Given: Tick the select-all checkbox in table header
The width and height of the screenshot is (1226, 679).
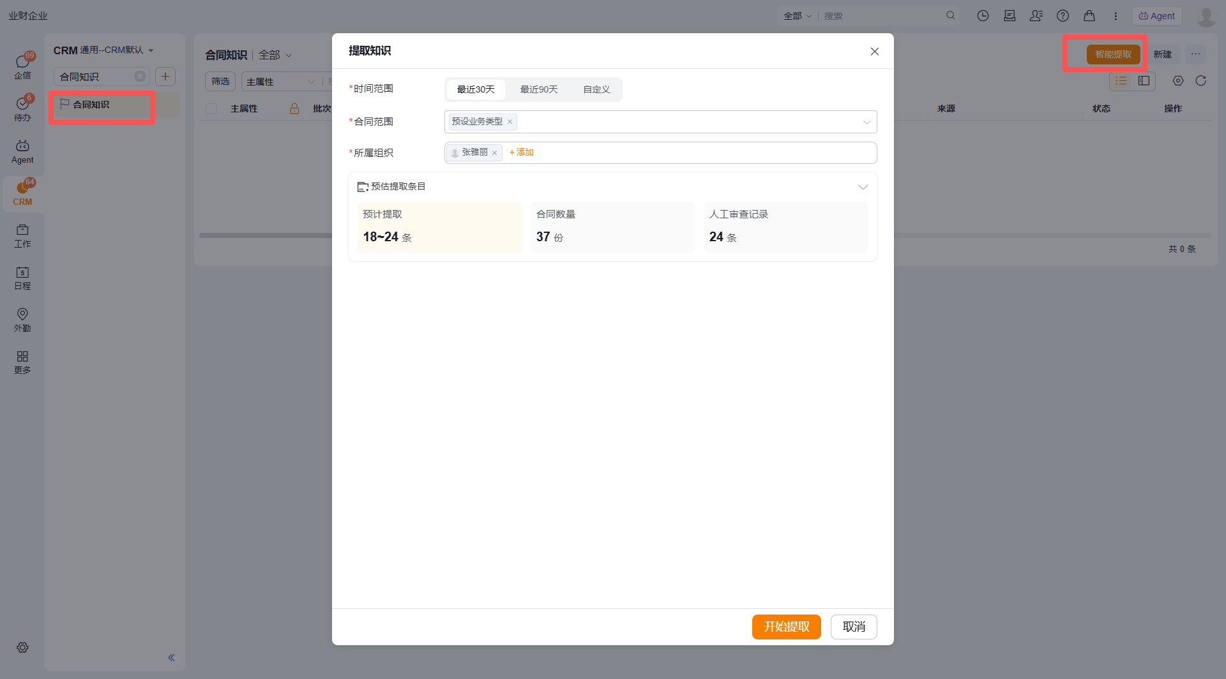Looking at the screenshot, I should pyautogui.click(x=211, y=109).
